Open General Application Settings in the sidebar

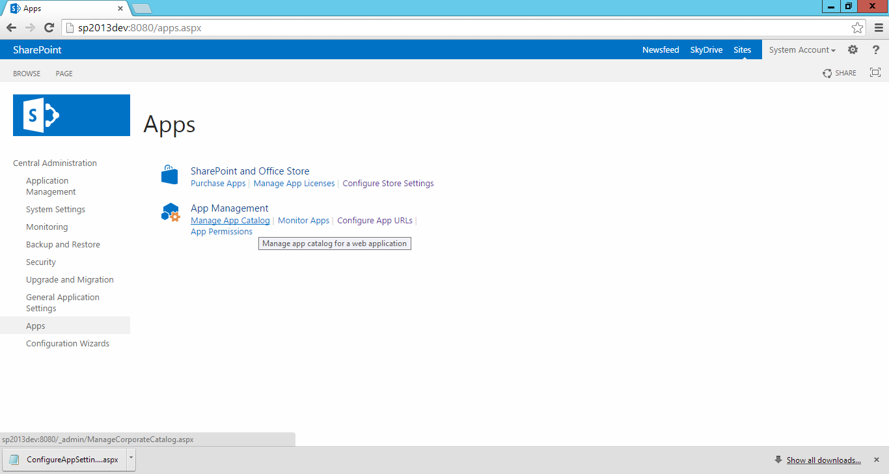click(62, 303)
